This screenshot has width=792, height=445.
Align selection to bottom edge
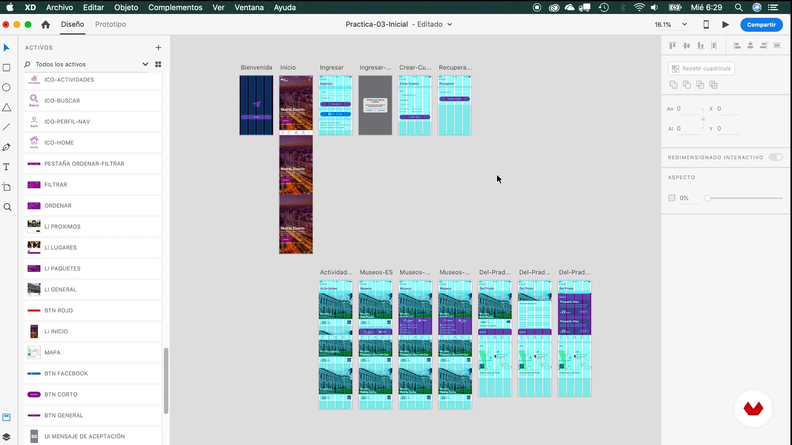700,46
